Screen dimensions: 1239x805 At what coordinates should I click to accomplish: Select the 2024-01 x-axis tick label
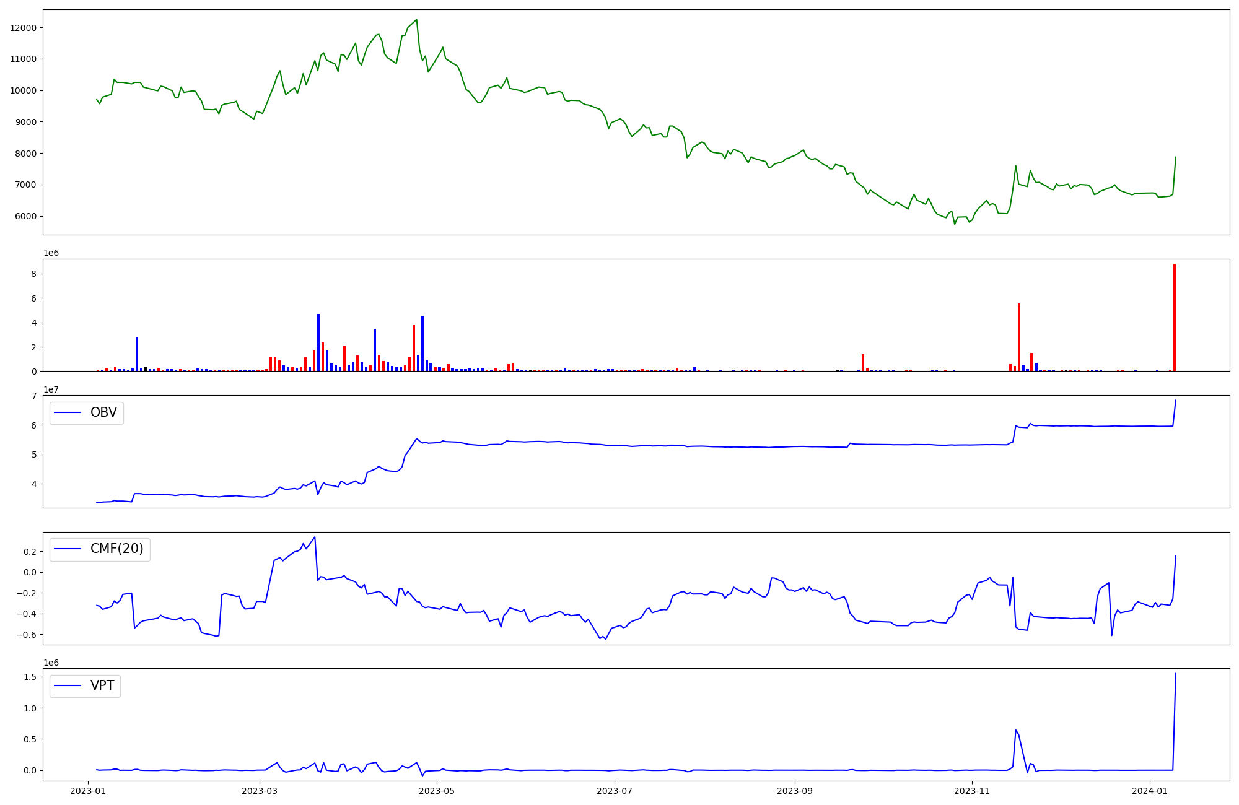click(1149, 791)
